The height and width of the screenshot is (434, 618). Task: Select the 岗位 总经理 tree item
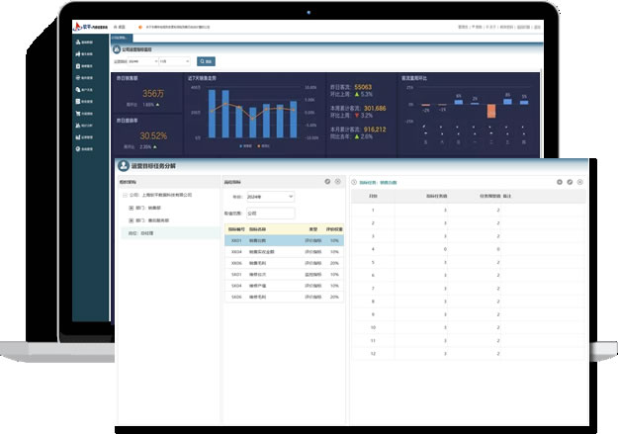point(146,233)
